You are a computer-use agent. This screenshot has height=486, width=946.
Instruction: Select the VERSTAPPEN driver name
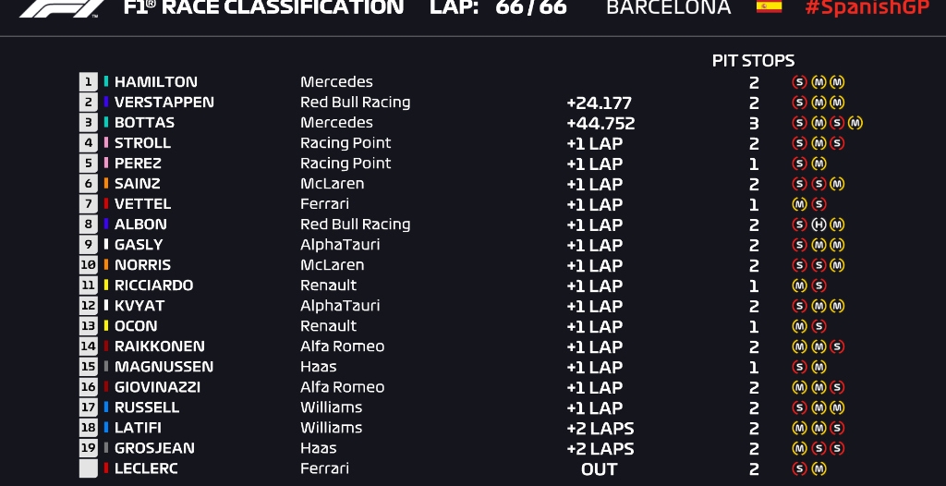click(164, 103)
